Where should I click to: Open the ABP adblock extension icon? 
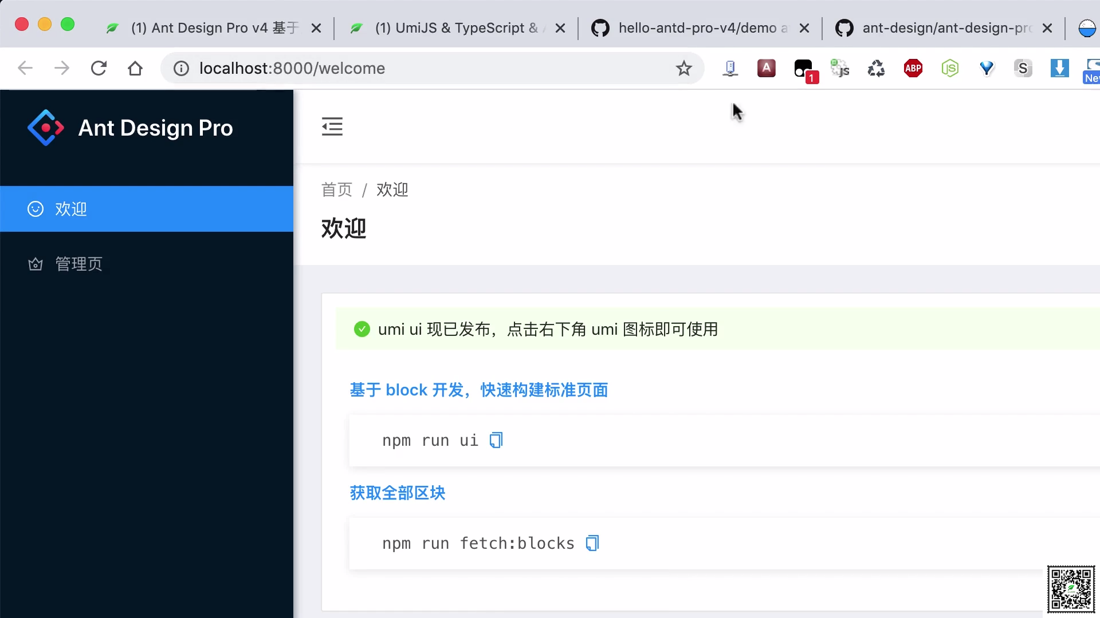click(913, 69)
